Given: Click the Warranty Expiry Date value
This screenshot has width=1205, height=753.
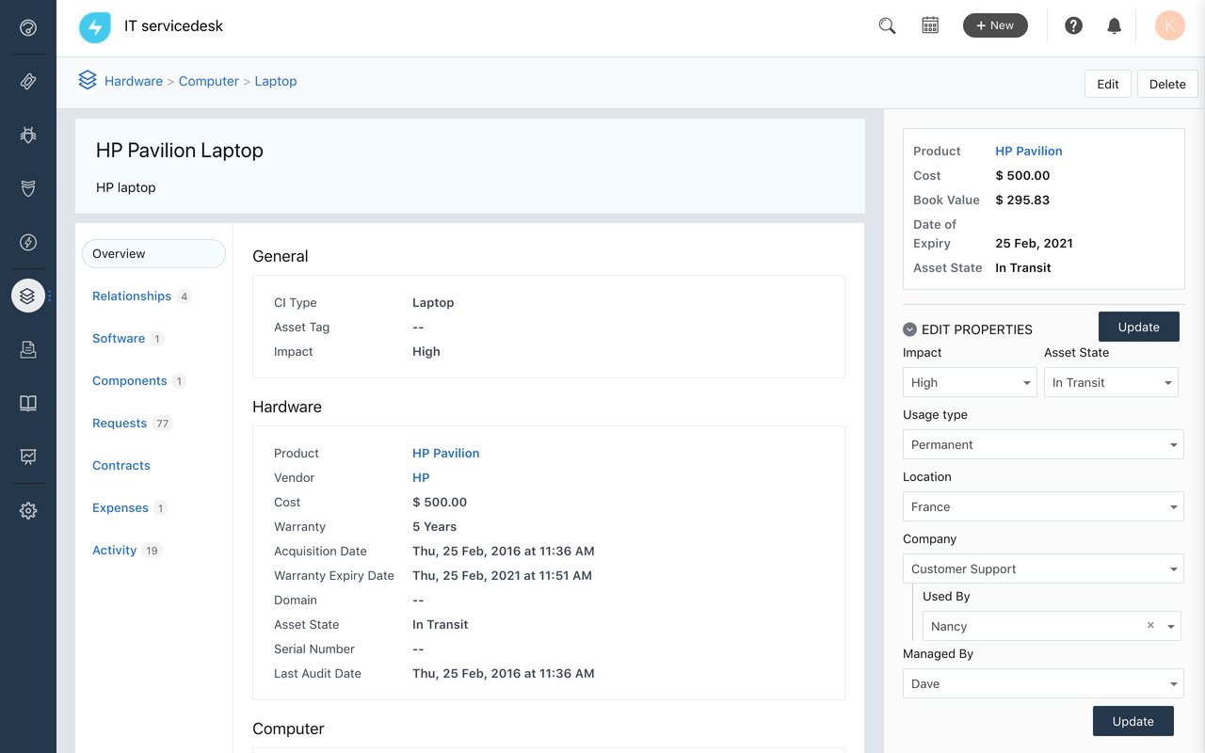Looking at the screenshot, I should tap(503, 575).
